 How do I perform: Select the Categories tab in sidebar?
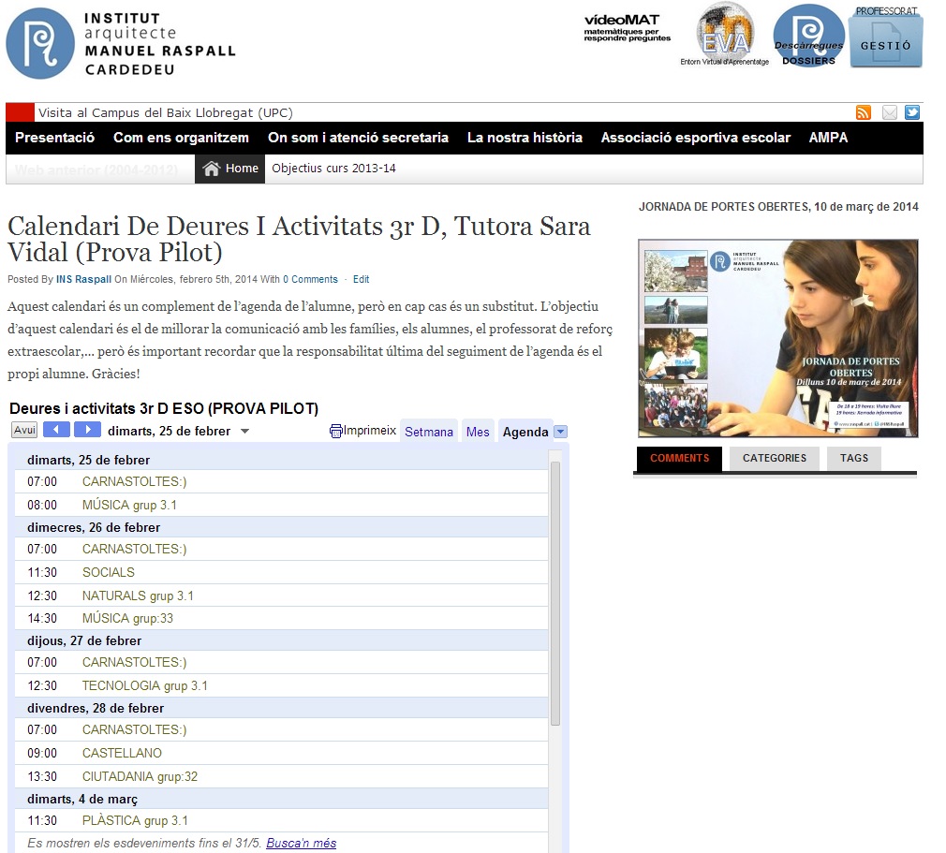coord(774,458)
